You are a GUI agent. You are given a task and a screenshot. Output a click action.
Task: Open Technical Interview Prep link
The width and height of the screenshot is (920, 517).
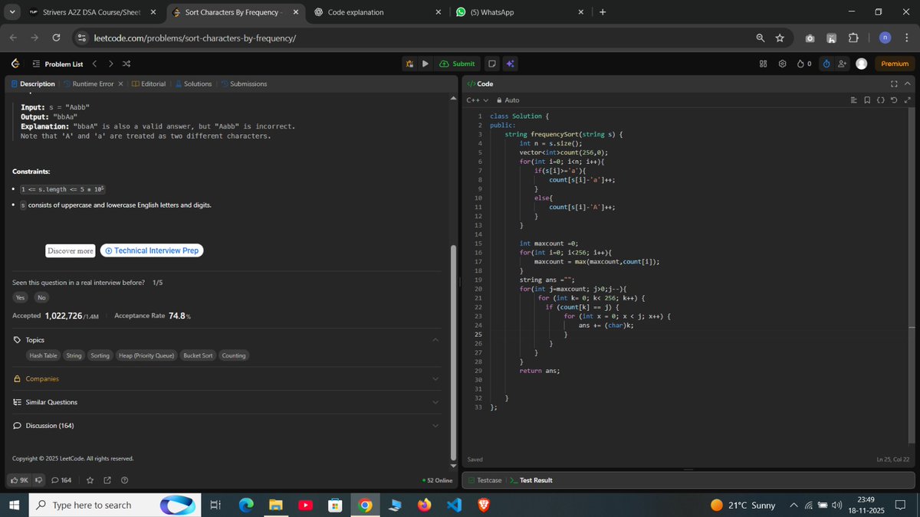151,250
